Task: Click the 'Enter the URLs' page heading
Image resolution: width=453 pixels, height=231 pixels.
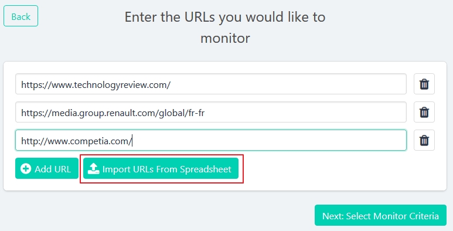Action: pyautogui.click(x=225, y=28)
